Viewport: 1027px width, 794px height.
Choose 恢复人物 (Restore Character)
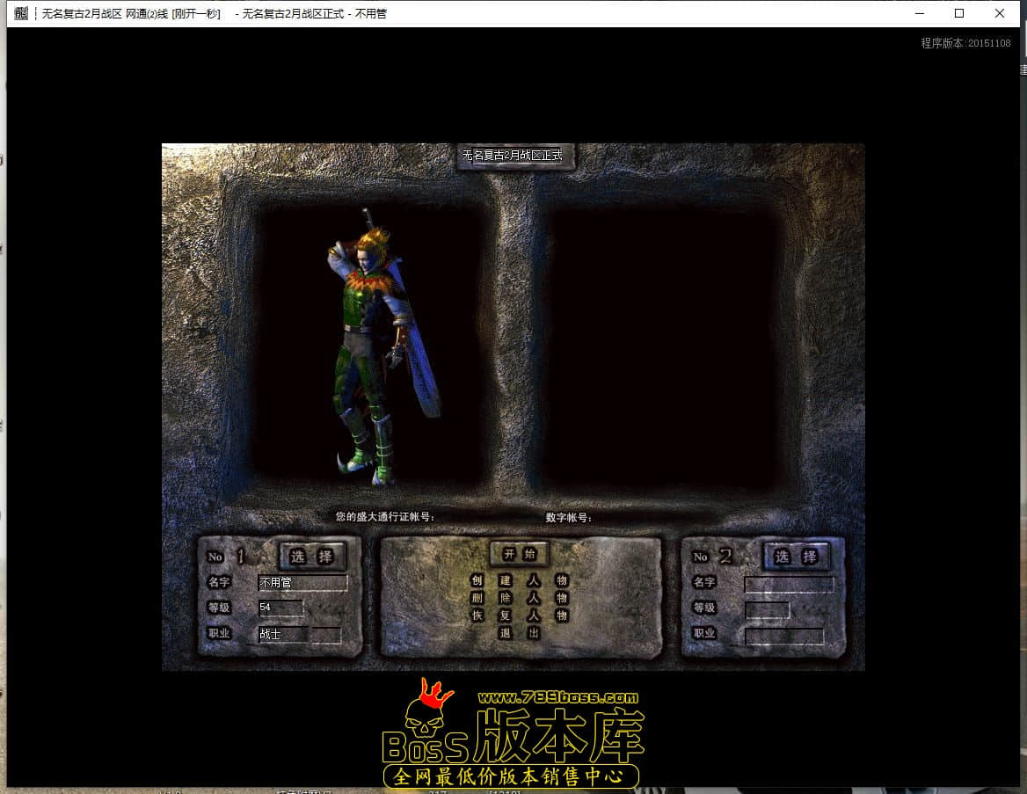519,616
